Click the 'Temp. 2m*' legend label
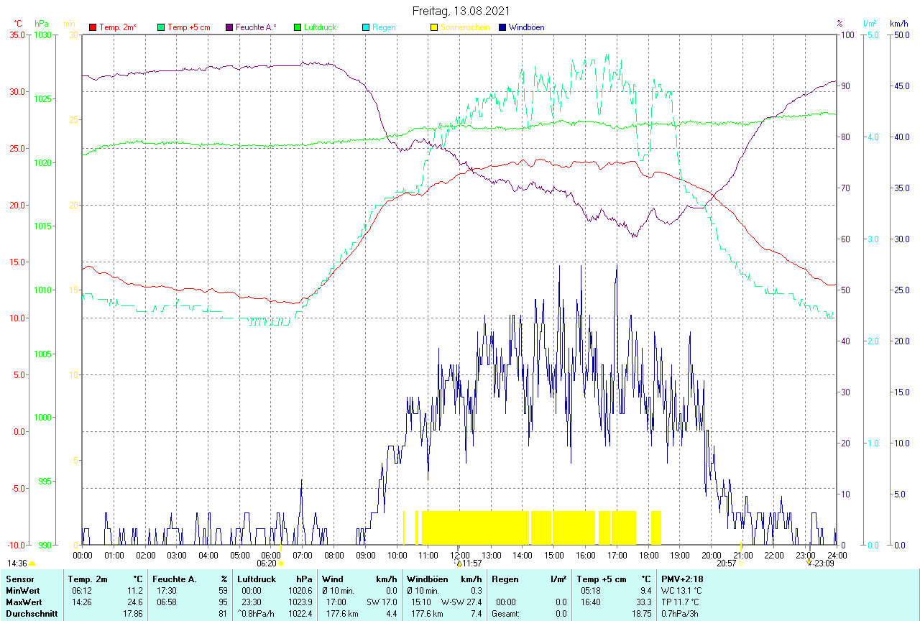The height and width of the screenshot is (621, 920). click(118, 27)
